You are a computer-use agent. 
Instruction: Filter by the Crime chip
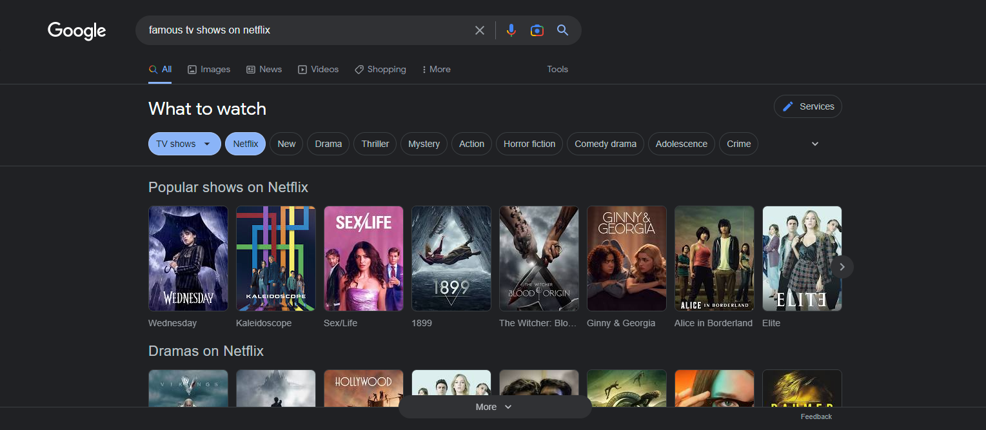738,144
